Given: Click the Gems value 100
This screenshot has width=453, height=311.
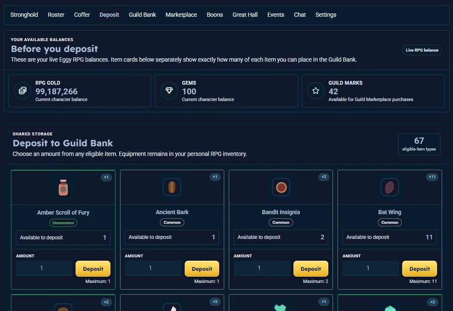Looking at the screenshot, I should click(x=189, y=91).
